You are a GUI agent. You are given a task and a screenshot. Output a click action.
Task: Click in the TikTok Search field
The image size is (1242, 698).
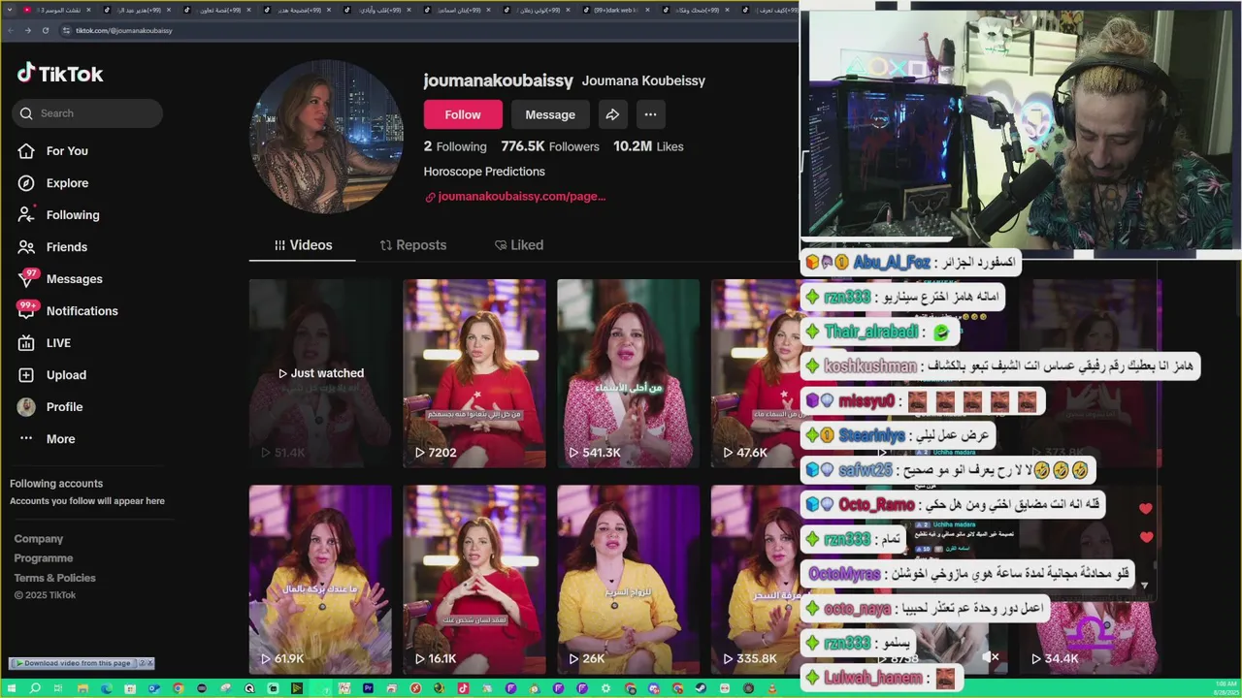pos(87,113)
